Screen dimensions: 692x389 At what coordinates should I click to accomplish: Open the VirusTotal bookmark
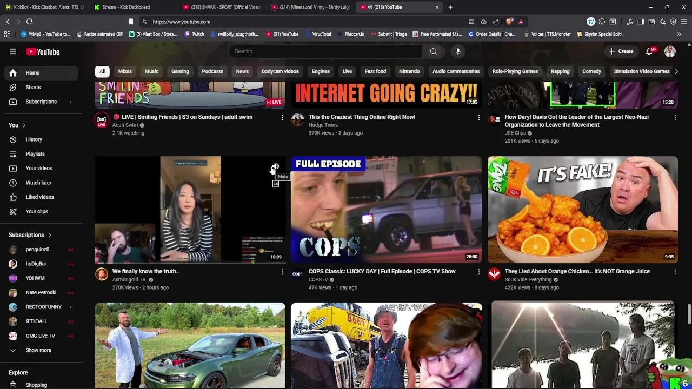tap(317, 34)
